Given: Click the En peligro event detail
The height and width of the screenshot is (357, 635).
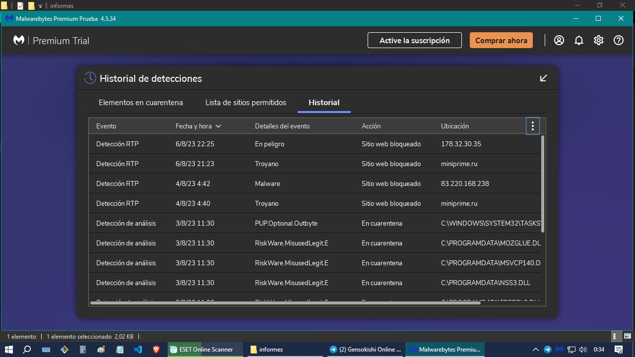Looking at the screenshot, I should click(269, 144).
